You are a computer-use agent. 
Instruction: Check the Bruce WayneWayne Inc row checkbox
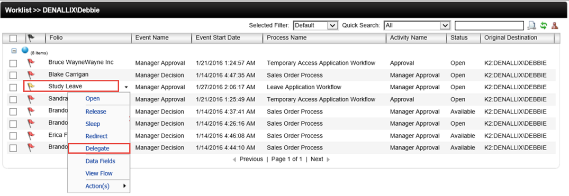(13, 63)
